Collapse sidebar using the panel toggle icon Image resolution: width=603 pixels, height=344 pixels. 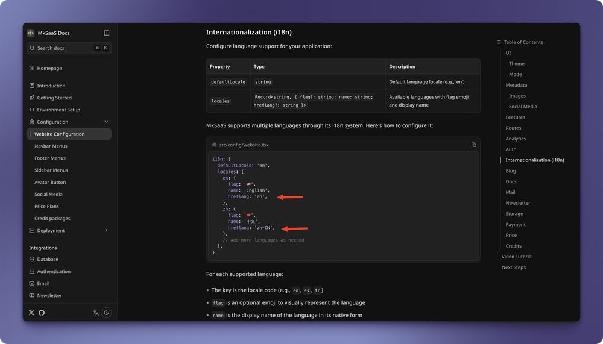(x=107, y=33)
